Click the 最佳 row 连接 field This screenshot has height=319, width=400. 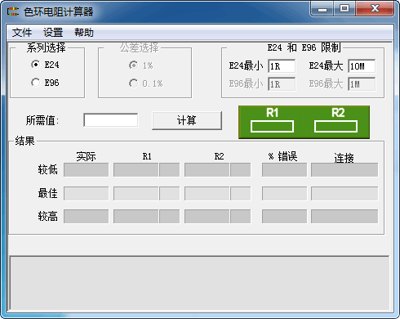pyautogui.click(x=344, y=193)
